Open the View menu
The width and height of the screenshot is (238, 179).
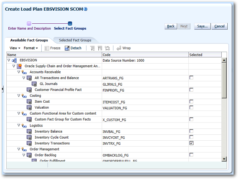(15, 48)
